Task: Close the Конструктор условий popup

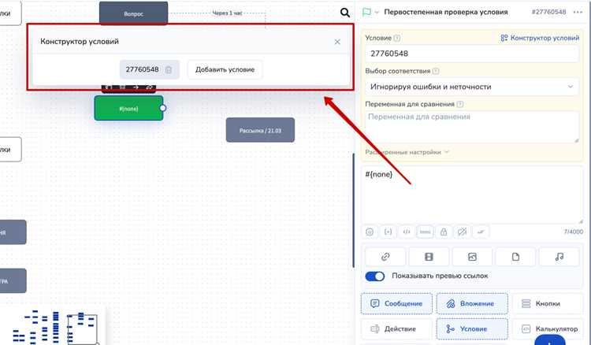Action: click(337, 42)
